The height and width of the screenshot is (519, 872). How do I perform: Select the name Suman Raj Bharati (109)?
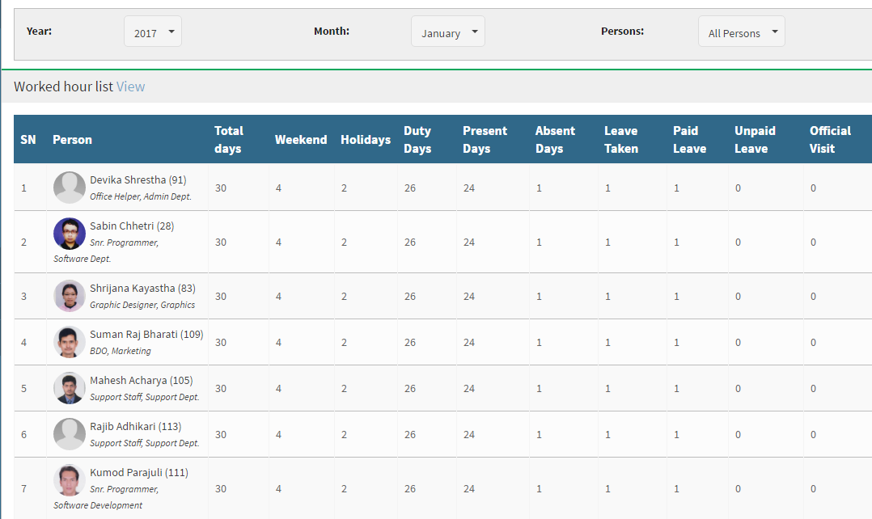click(146, 335)
